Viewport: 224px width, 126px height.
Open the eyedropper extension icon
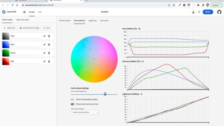(180, 5)
